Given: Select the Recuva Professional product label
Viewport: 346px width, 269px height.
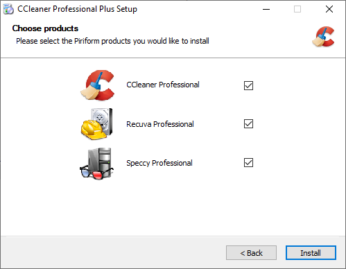Looking at the screenshot, I should (x=160, y=124).
